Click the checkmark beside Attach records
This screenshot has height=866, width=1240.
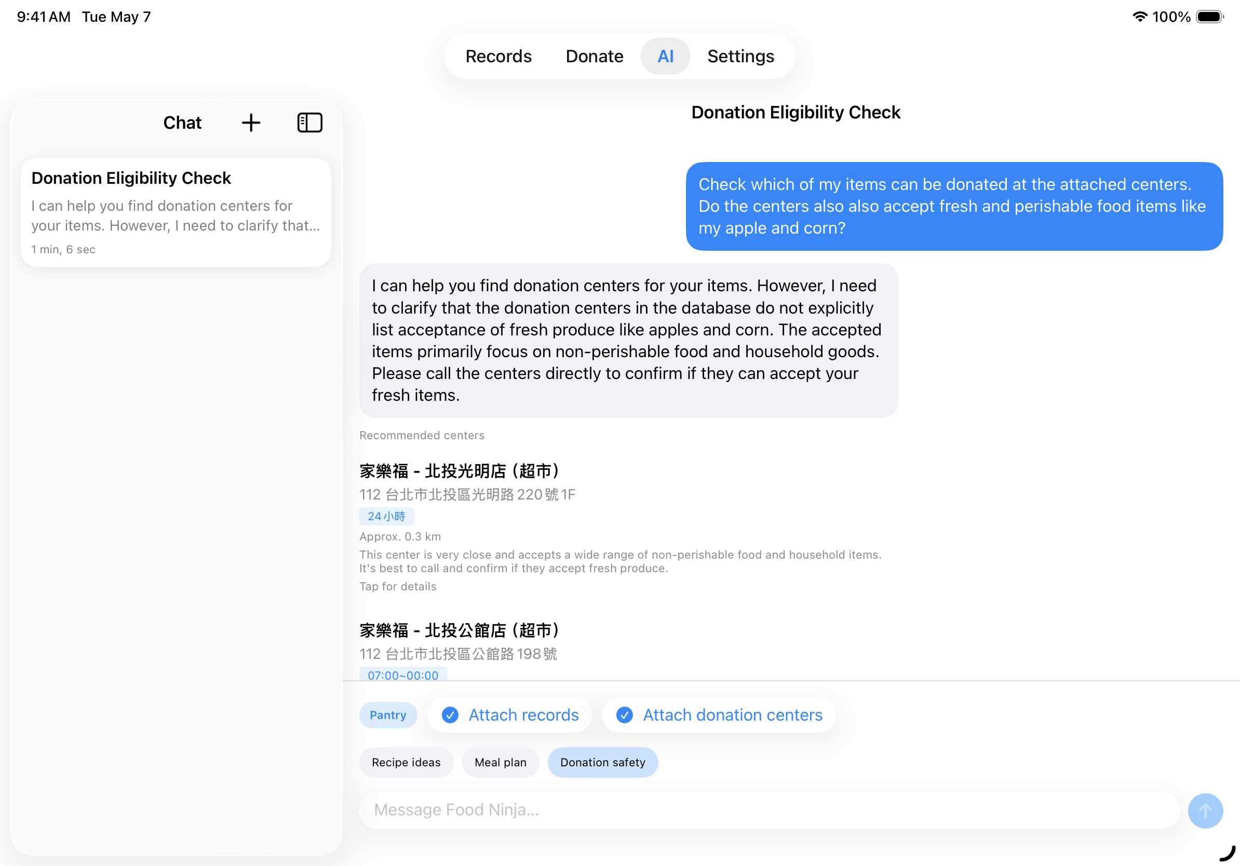450,715
